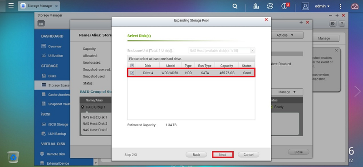Open the admin user dropdown
The image size is (363, 167).
click(322, 6)
